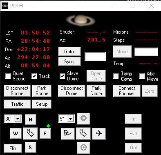
Task: Click the dome stop-slew arrow icon
Action: click(83, 133)
